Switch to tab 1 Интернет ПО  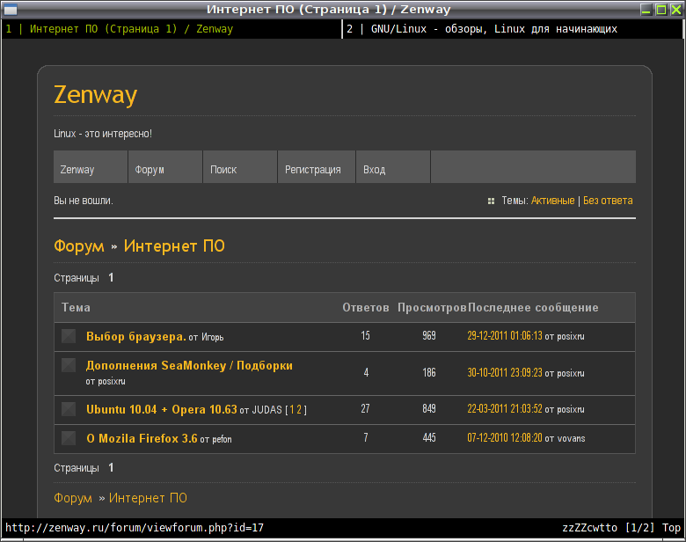pos(171,29)
